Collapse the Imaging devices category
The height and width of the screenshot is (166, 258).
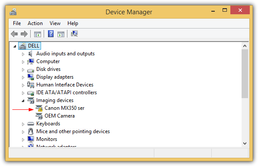pyautogui.click(x=23, y=101)
